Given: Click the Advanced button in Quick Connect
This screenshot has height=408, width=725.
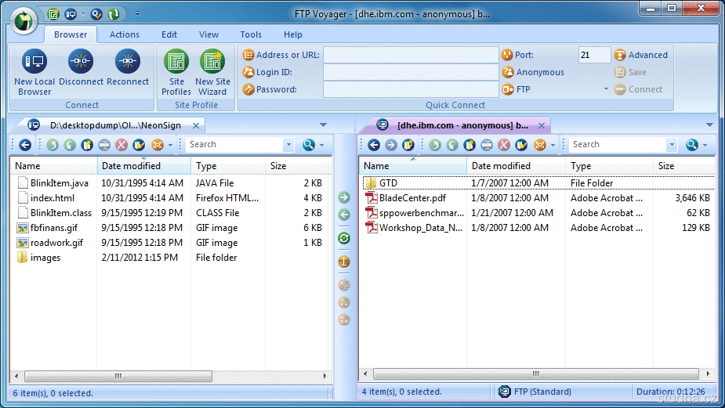Looking at the screenshot, I should tap(641, 55).
